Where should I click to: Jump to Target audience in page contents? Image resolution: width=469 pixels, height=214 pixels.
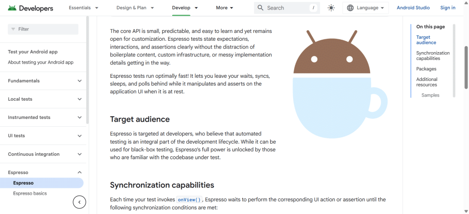point(426,40)
